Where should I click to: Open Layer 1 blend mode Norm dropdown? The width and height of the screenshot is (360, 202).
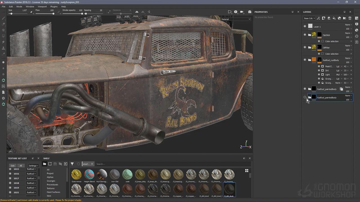pos(348,25)
